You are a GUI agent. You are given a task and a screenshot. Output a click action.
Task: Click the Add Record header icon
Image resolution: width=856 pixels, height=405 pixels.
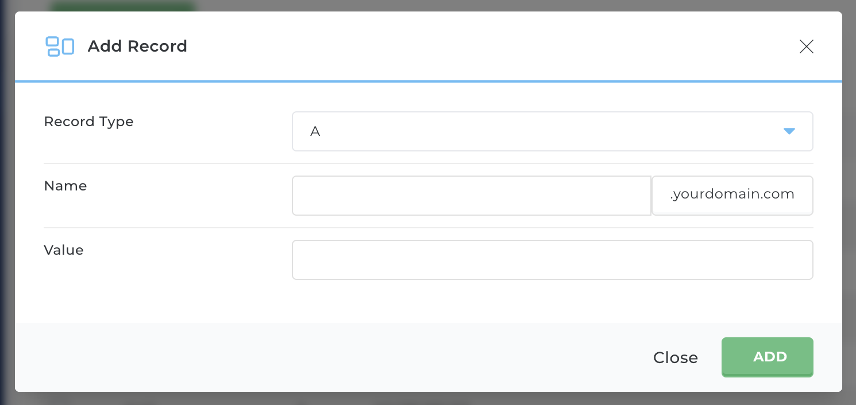(x=60, y=46)
